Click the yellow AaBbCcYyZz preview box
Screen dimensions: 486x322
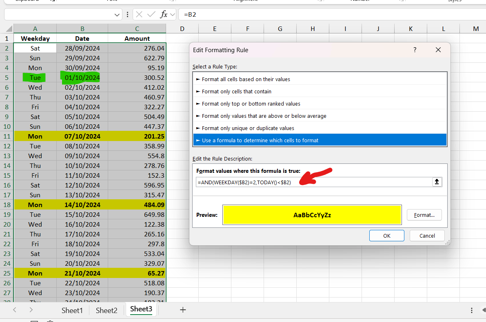click(x=312, y=215)
